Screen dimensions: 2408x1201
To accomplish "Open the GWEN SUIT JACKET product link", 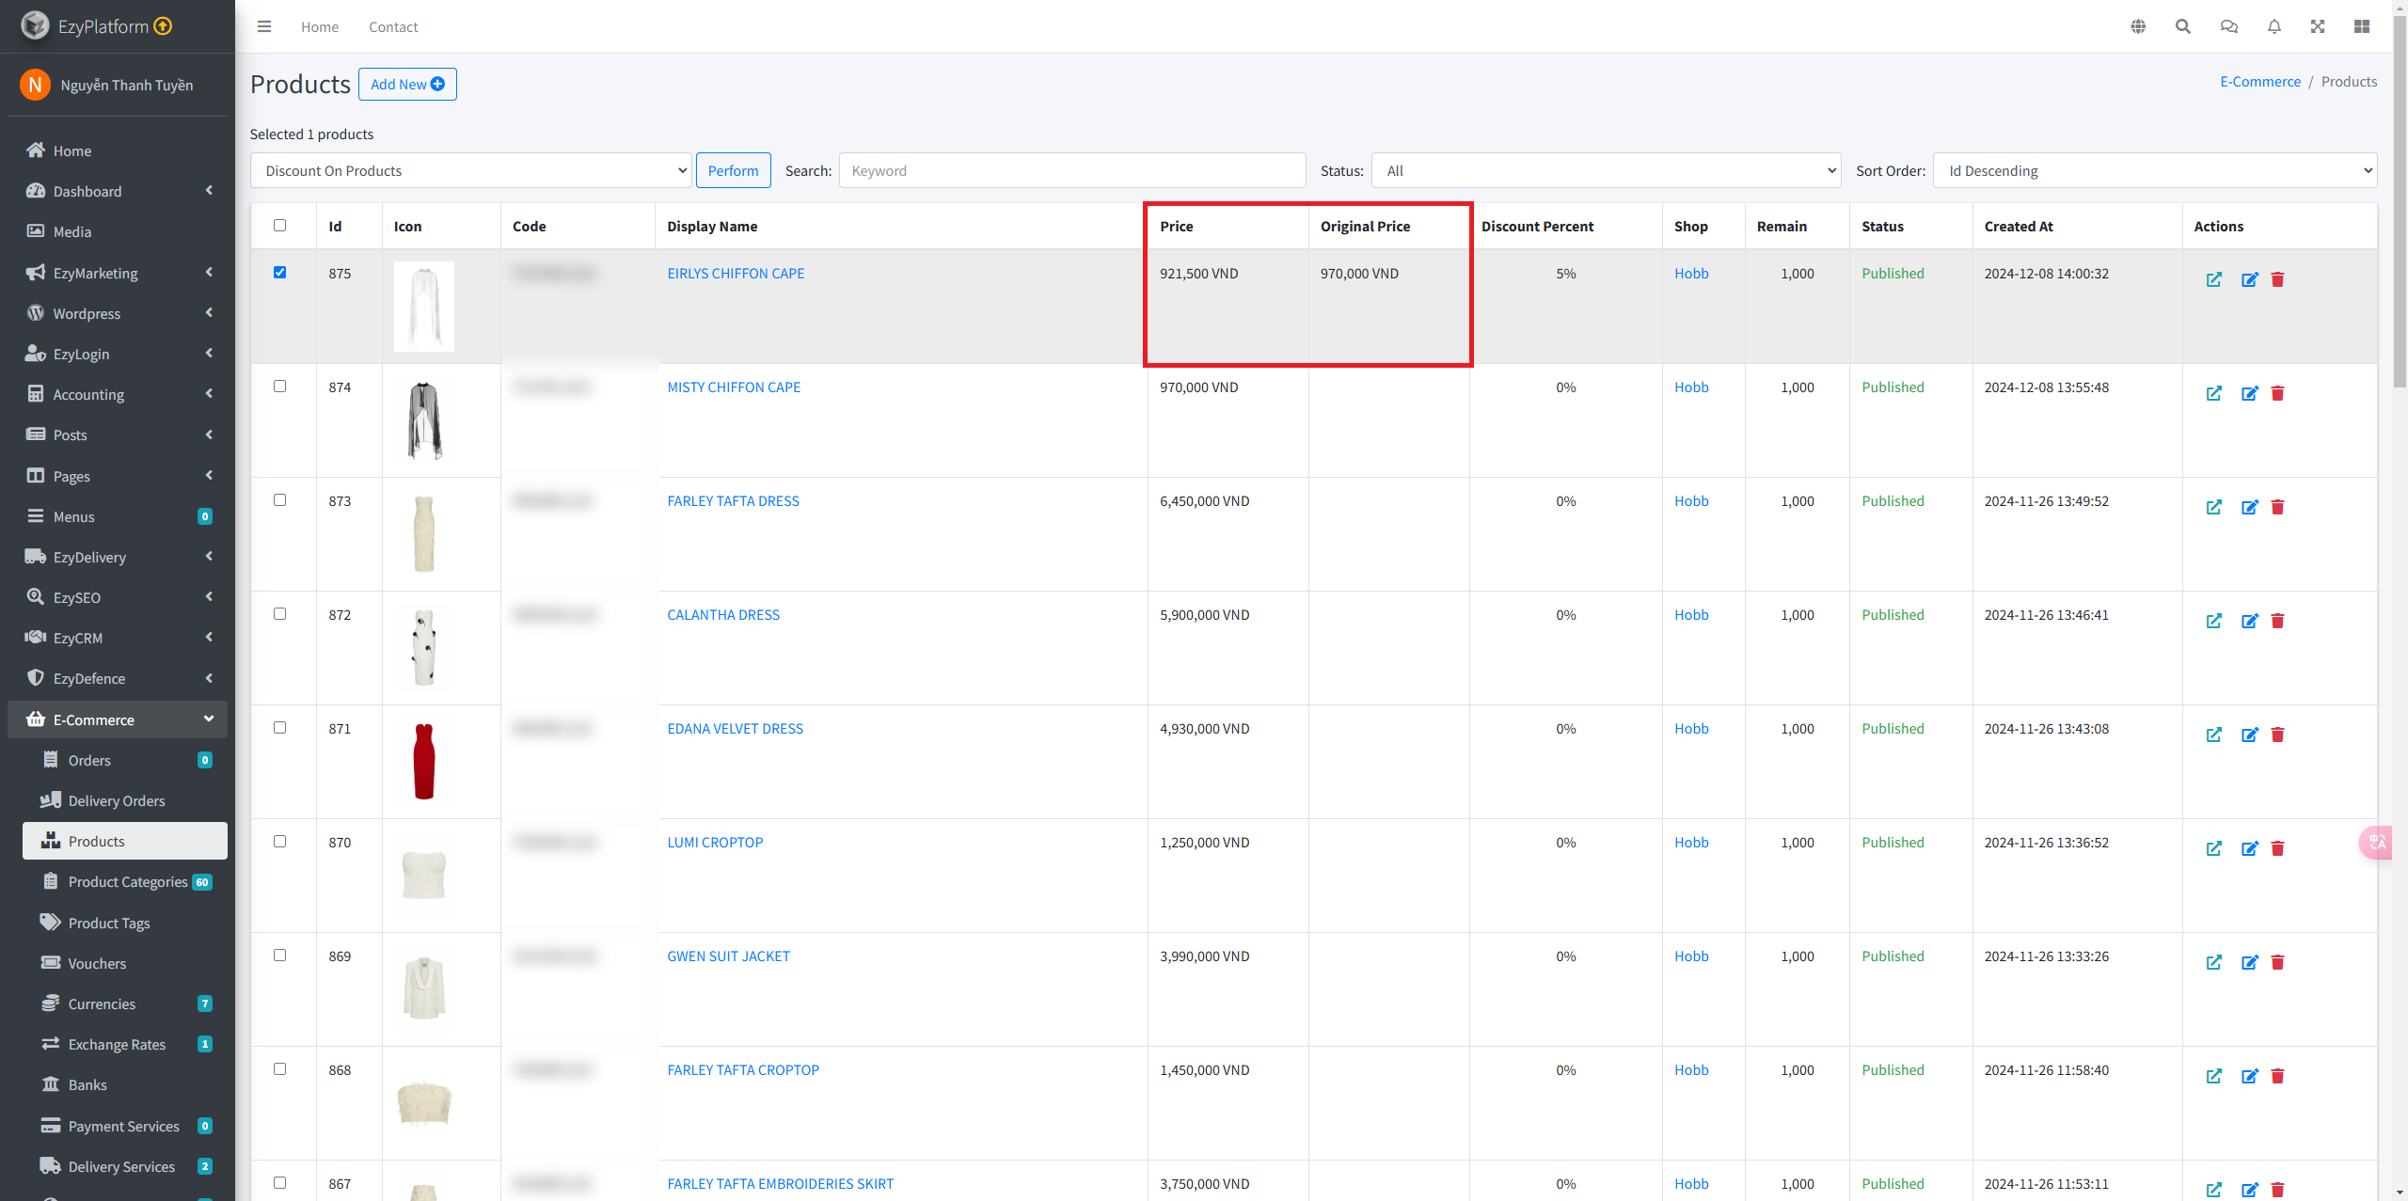I will [728, 956].
